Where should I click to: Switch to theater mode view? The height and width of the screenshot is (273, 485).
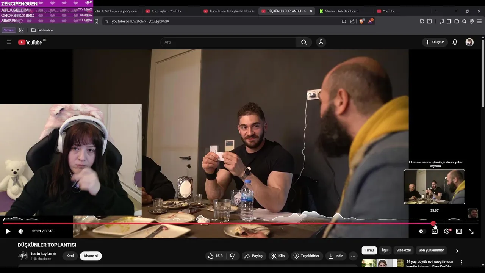tap(459, 231)
